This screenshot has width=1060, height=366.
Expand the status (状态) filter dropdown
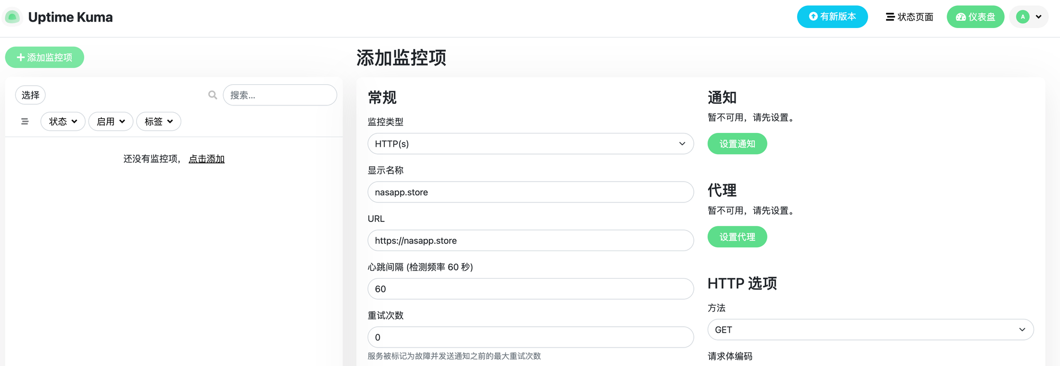pyautogui.click(x=63, y=121)
